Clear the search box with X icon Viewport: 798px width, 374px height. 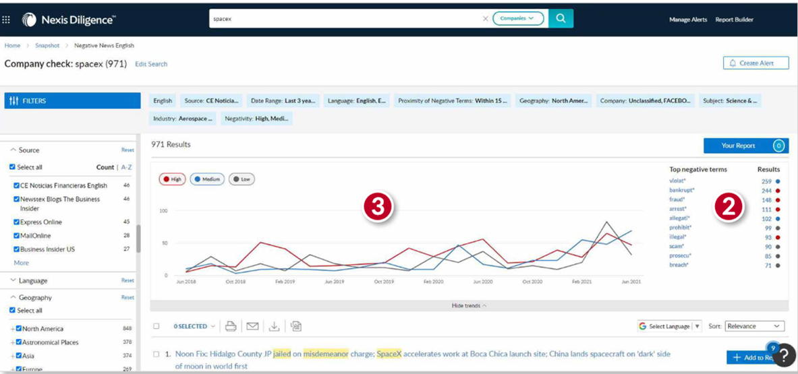(485, 18)
